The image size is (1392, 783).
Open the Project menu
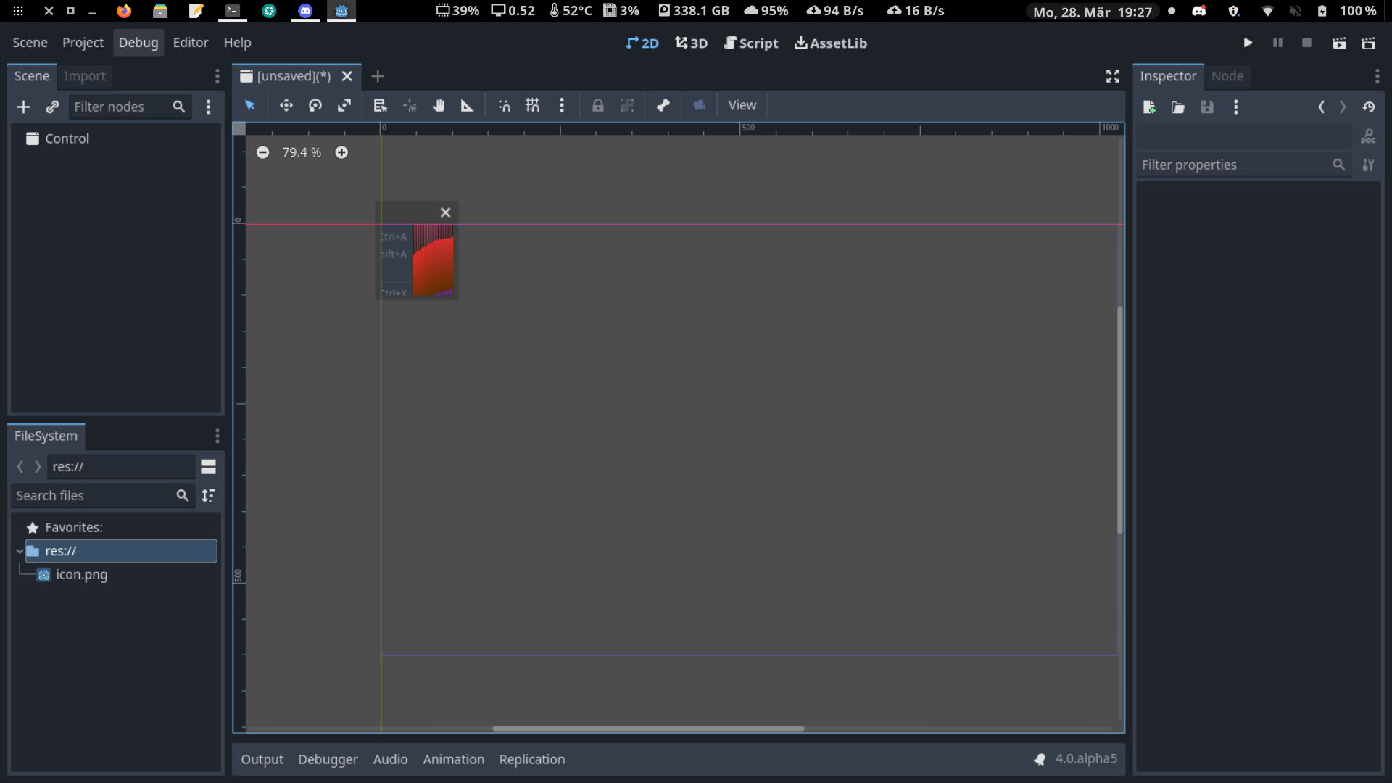coord(83,42)
